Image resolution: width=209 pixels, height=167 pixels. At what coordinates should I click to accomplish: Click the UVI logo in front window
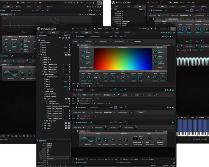[x=173, y=29]
